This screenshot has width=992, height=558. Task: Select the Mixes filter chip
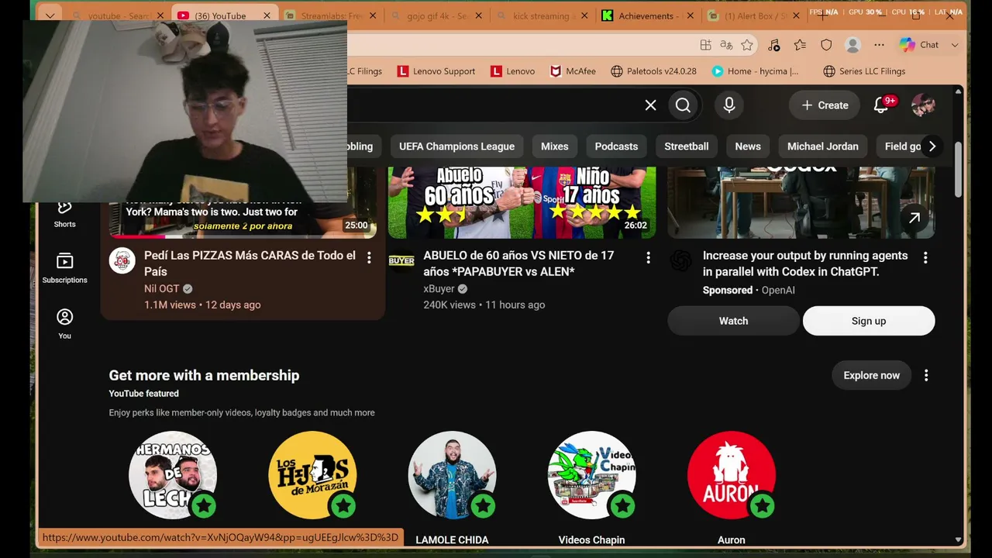point(554,146)
